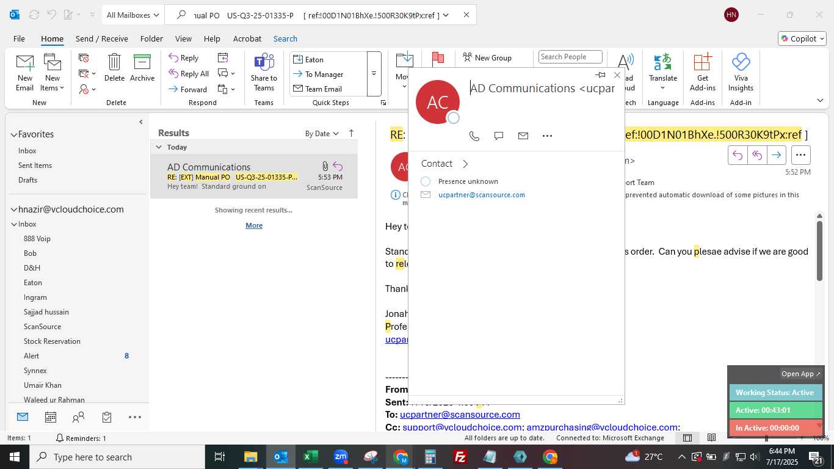Switch to the Calendar view
This screenshot has width=834, height=469.
point(51,417)
